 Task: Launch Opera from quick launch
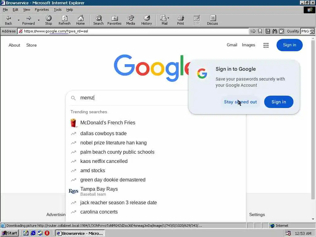tap(47, 233)
